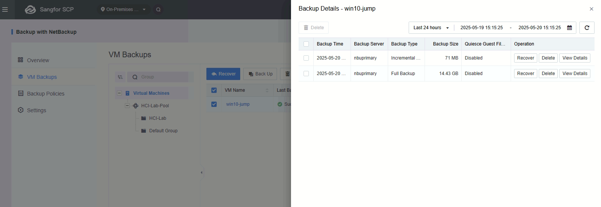Viewport: 601px width, 207px height.
Task: Click the search icon in the top bar
Action: pyautogui.click(x=158, y=9)
